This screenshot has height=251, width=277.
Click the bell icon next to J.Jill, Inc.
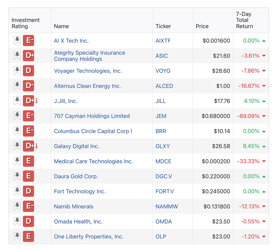(x=17, y=101)
